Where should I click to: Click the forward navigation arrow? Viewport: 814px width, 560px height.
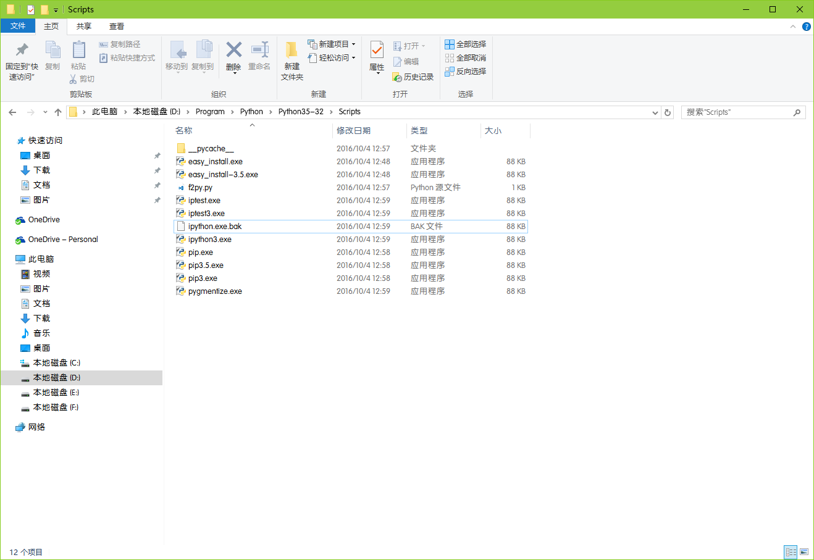31,112
